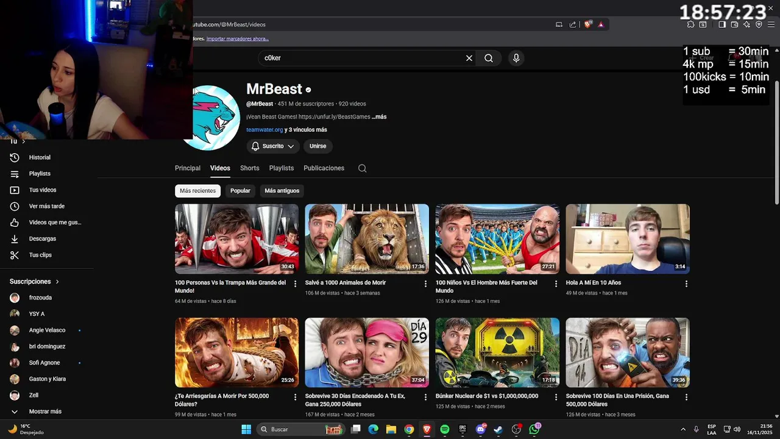Open the teamwater.org link

pos(264,130)
